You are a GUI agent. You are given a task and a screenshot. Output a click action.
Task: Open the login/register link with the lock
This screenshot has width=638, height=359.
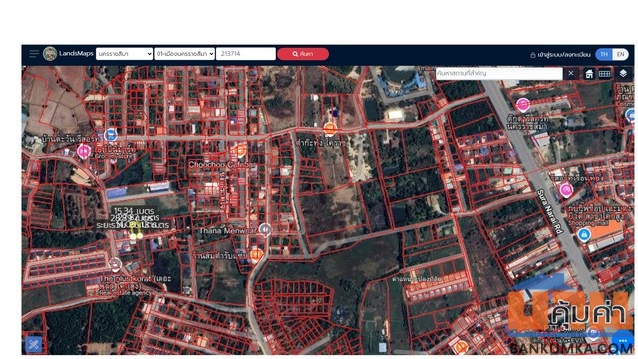click(x=560, y=55)
